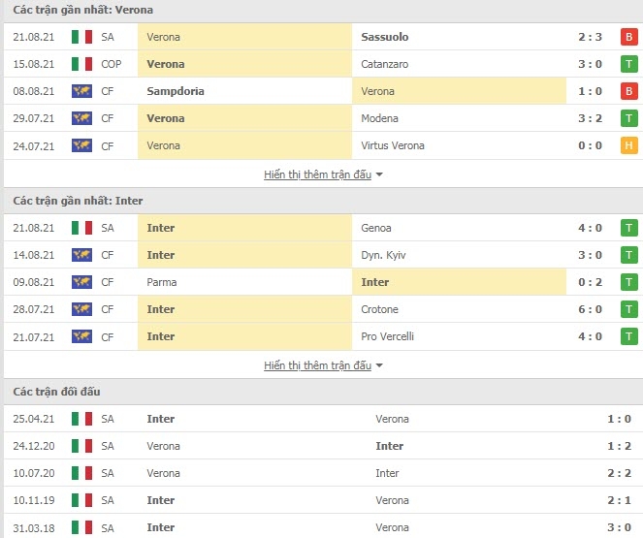643x538 pixels.
Task: Click the red B badge for Verona vs Sassuolo
Action: pyautogui.click(x=628, y=37)
